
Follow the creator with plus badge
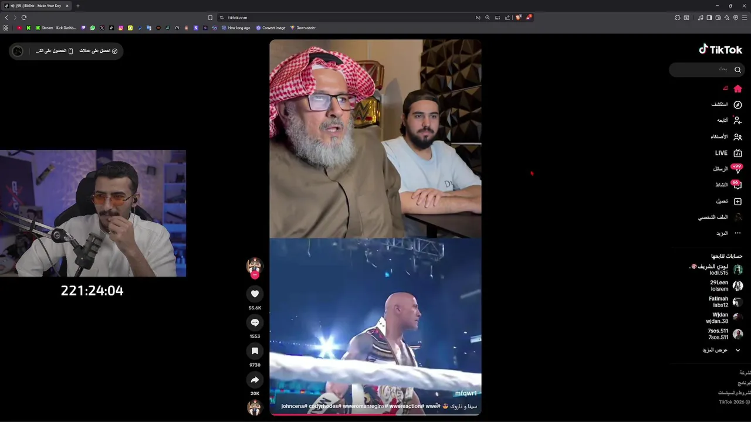pyautogui.click(x=255, y=275)
